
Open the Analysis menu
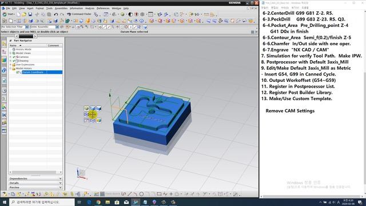pos(90,9)
